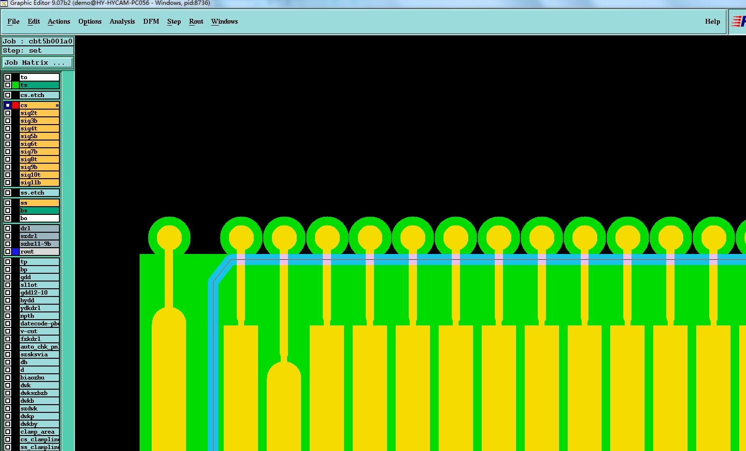This screenshot has height=451, width=746.
Task: Select the ts layer name
Action: click(40, 85)
